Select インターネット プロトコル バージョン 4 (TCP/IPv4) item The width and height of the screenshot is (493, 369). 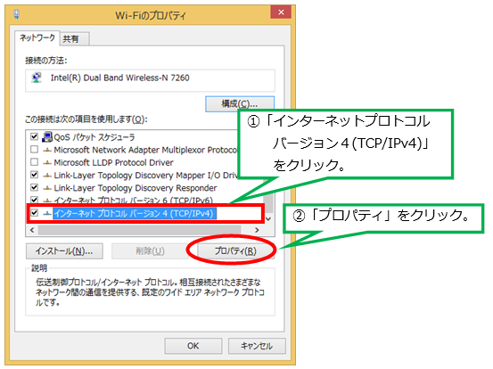(135, 213)
